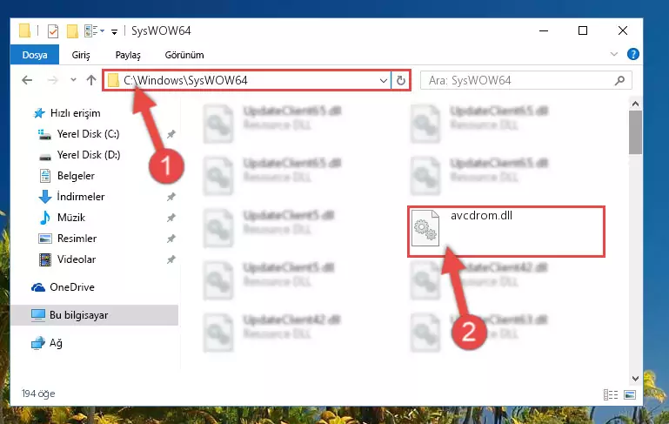
Task: Click the İndirmeler download arrow icon
Action: 44,197
